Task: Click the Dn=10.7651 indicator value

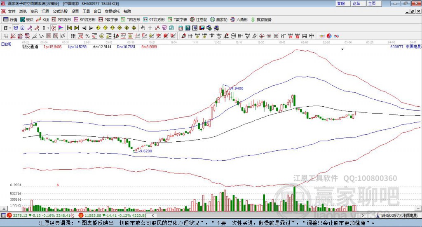Action: tap(126, 47)
